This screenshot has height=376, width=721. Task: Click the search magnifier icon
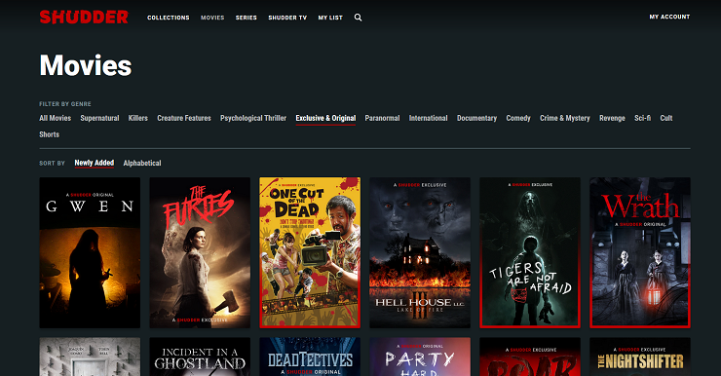(358, 18)
